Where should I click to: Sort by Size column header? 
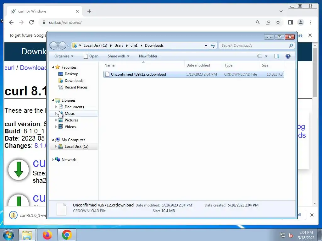[x=272, y=65]
